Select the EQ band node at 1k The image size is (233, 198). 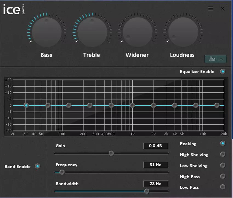[x=132, y=105]
